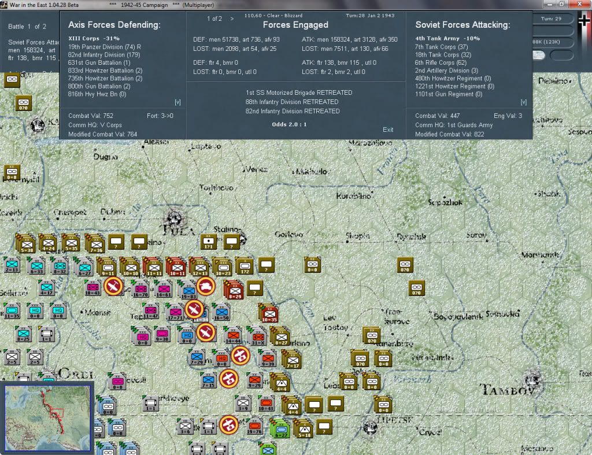Select the orange 9=39 regiment stack
The image size is (592, 455).
(x=267, y=358)
